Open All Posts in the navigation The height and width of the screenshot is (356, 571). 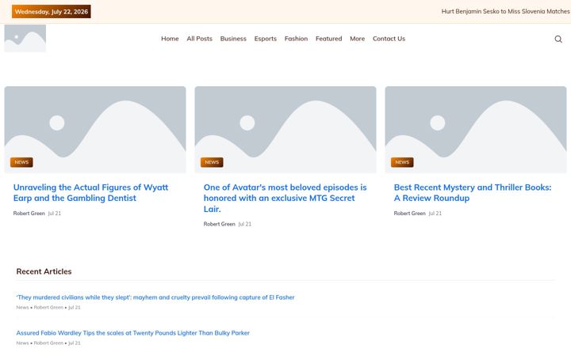coord(199,39)
